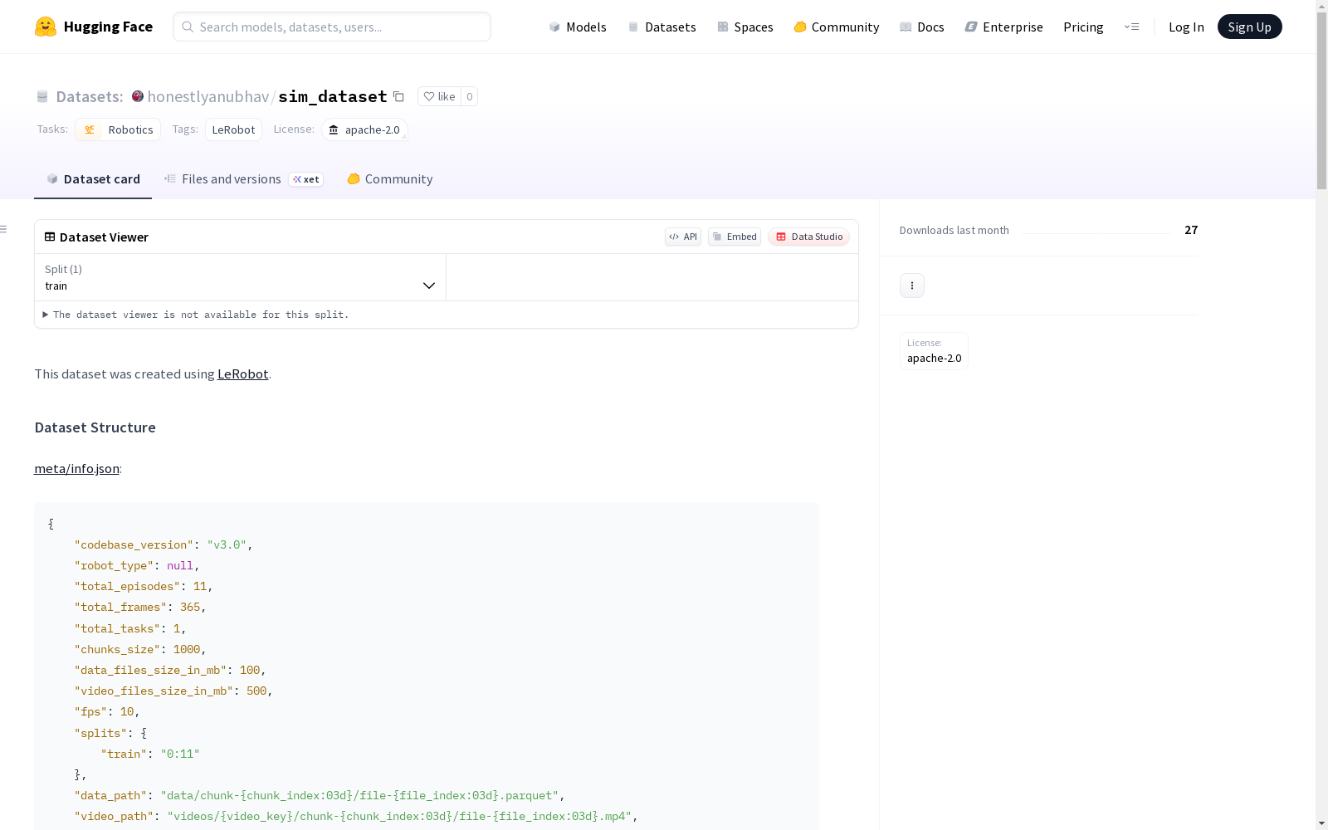Click the LeRobot tag

click(x=233, y=129)
